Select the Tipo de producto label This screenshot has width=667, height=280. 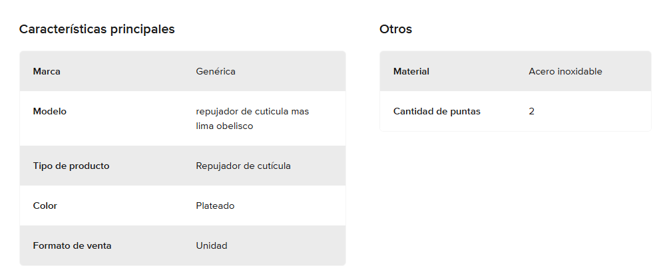pyautogui.click(x=71, y=166)
